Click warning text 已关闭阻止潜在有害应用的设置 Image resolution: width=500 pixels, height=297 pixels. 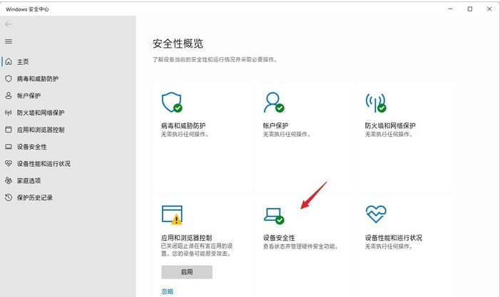point(197,250)
